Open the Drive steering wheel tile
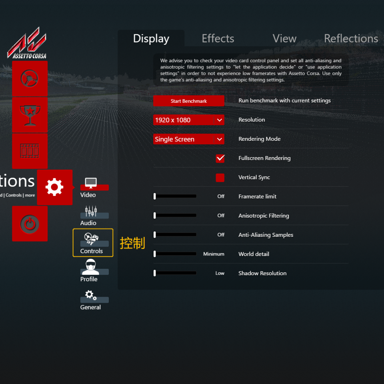The image size is (384, 384). point(30,78)
